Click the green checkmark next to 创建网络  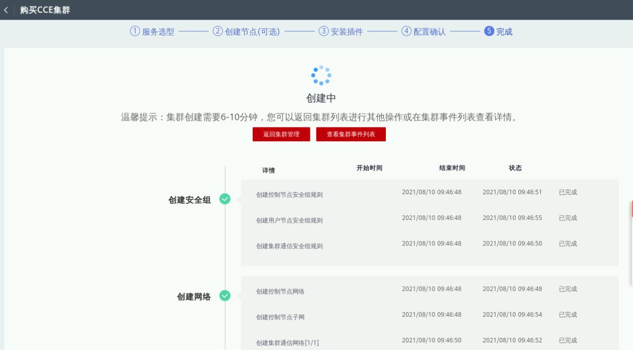point(225,296)
